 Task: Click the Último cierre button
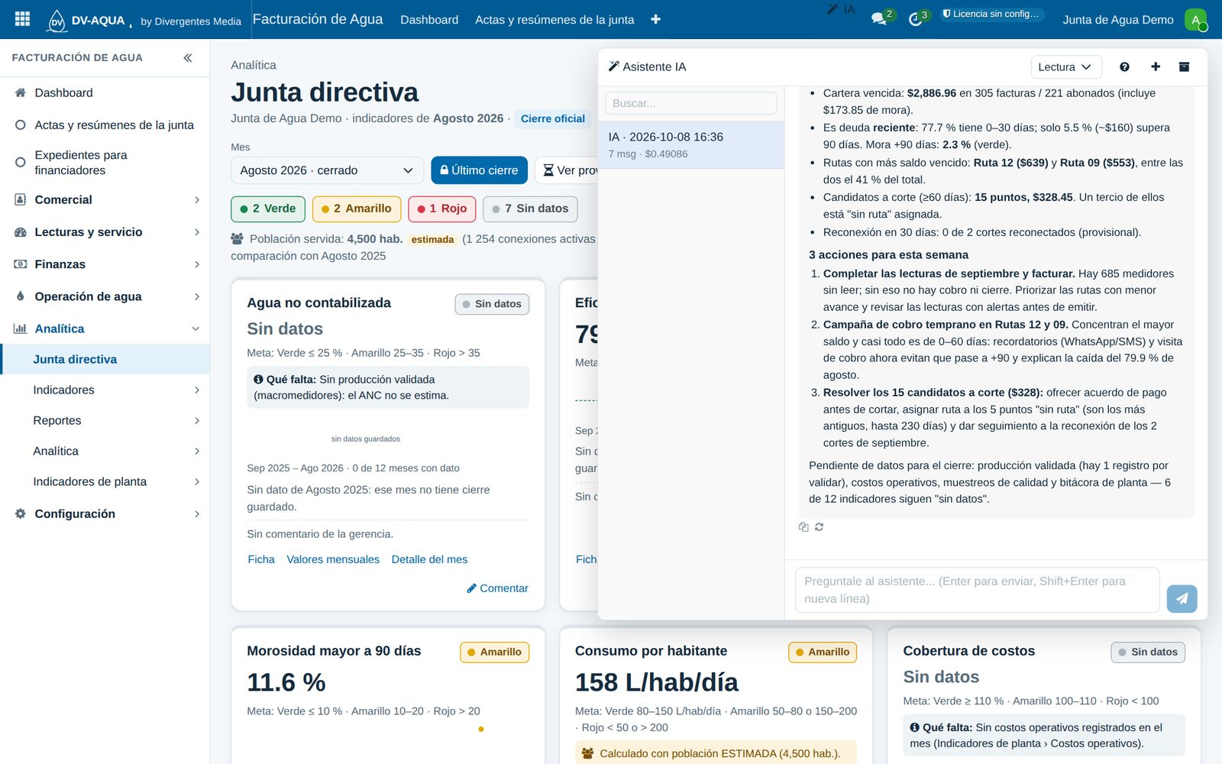479,170
